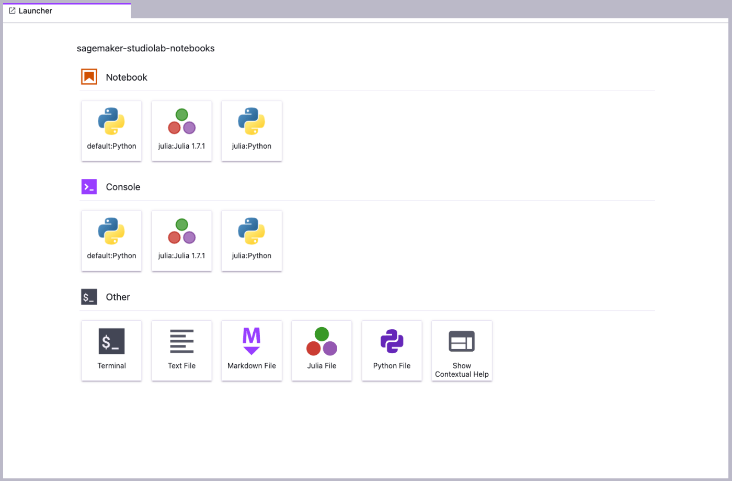This screenshot has width=732, height=481.
Task: Click the dark Other section icon
Action: (x=89, y=297)
